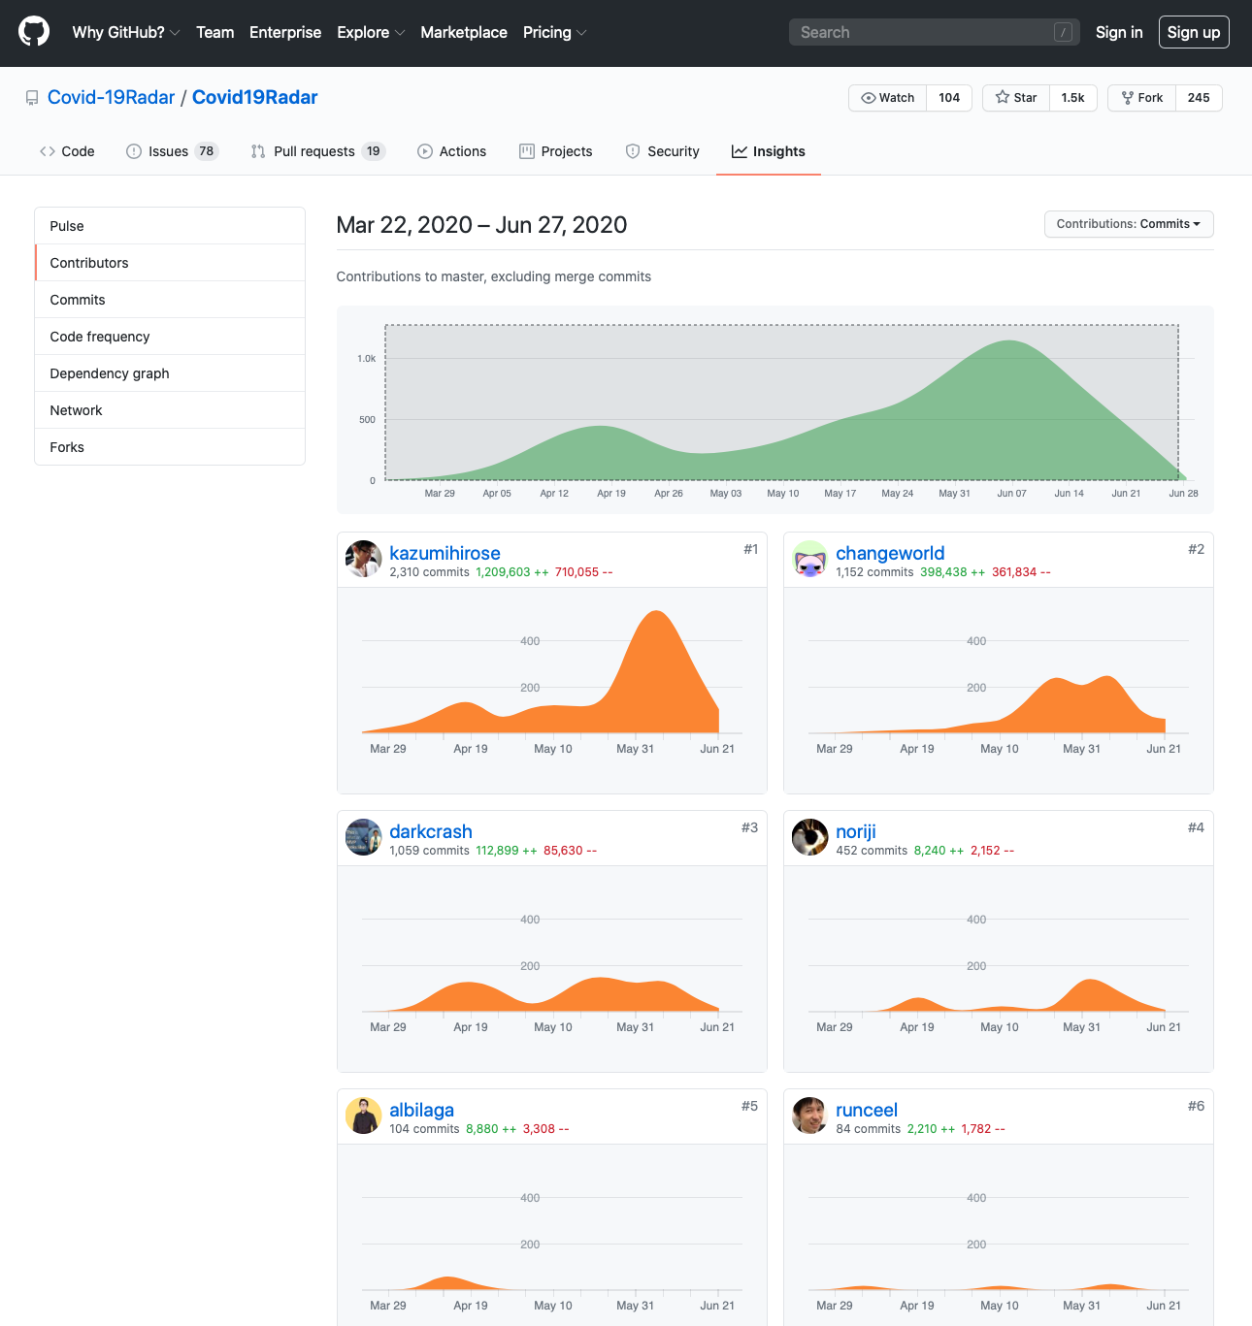Image resolution: width=1252 pixels, height=1326 pixels.
Task: Open the Covid-19Radar organization link
Action: 112,97
